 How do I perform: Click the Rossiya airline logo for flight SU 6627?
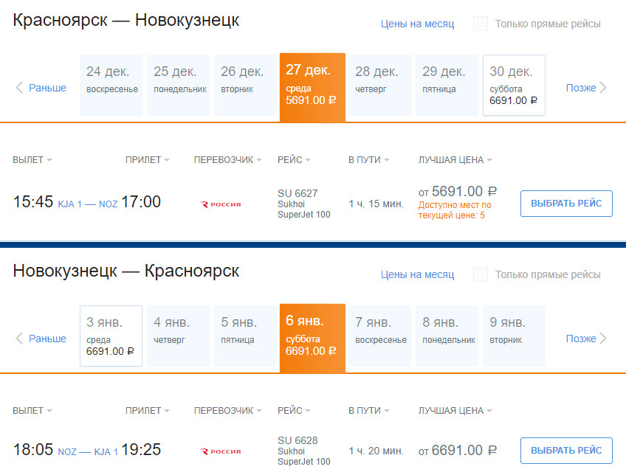click(221, 204)
